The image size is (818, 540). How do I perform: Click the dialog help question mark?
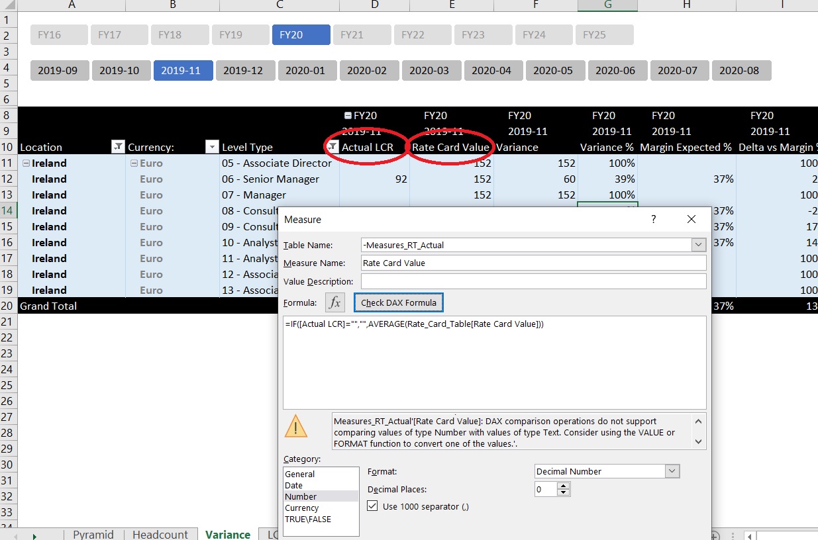click(654, 219)
